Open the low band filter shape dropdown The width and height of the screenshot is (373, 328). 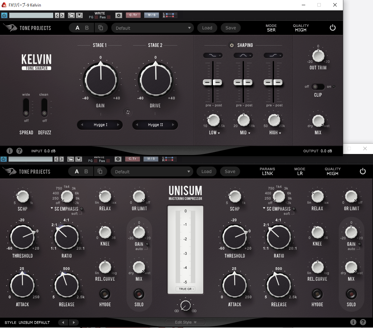[213, 55]
